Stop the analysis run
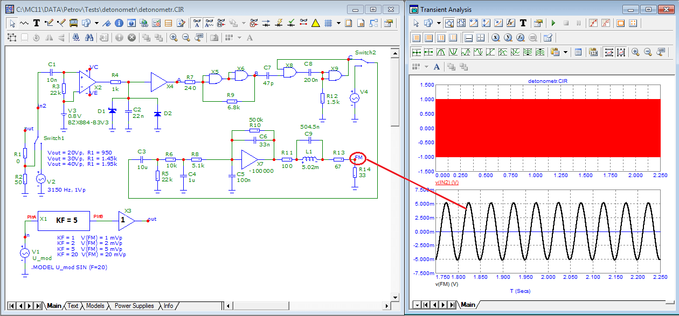This screenshot has height=316, width=679. click(566, 23)
